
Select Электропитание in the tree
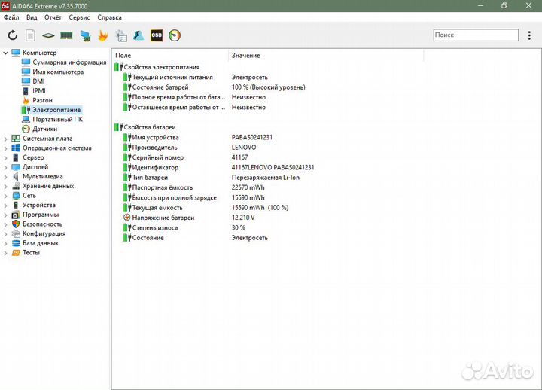(56, 110)
